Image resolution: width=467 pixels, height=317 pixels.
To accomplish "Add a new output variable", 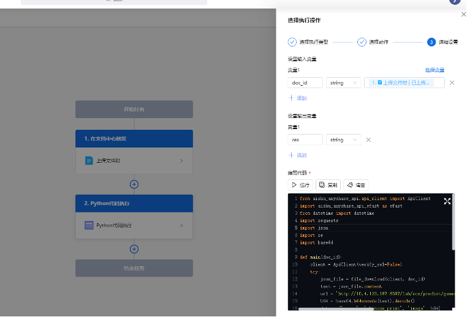I will pos(298,155).
